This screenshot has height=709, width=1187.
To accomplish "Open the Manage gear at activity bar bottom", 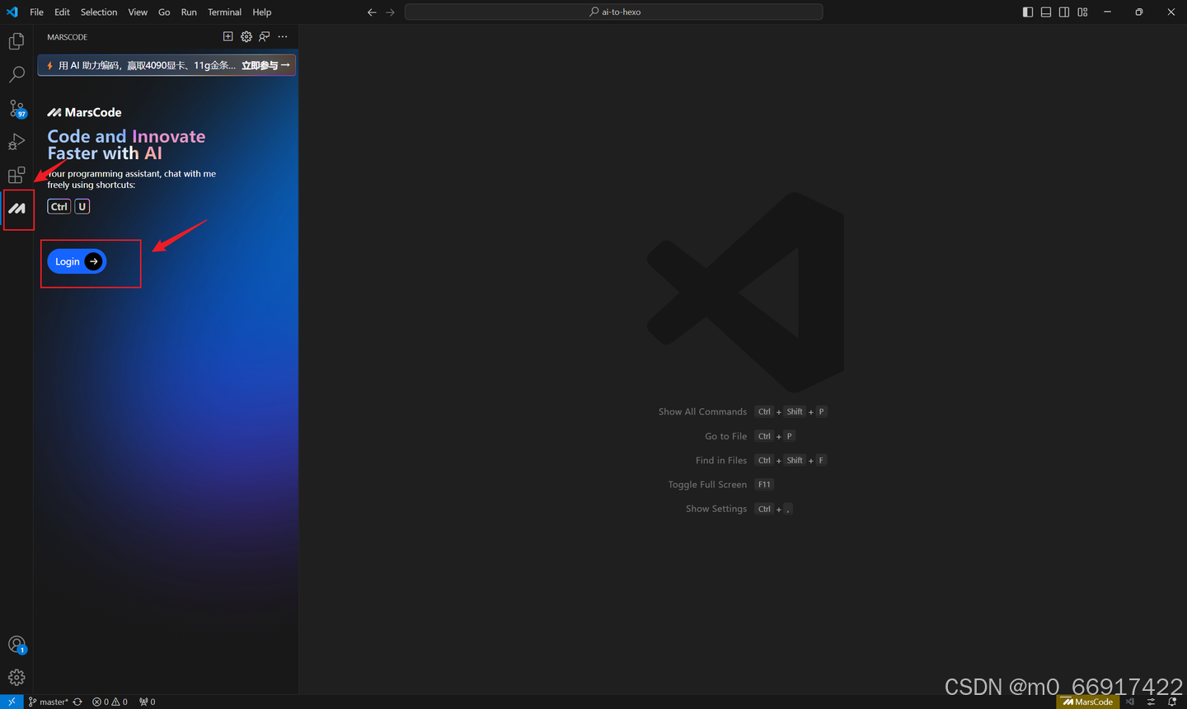I will click(x=16, y=678).
